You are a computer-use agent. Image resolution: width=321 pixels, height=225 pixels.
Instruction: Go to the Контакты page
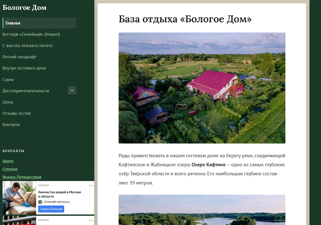[x=11, y=124]
